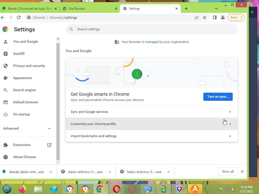This screenshot has width=259, height=194.
Task: Close the downloads bar
Action: pos(242,172)
